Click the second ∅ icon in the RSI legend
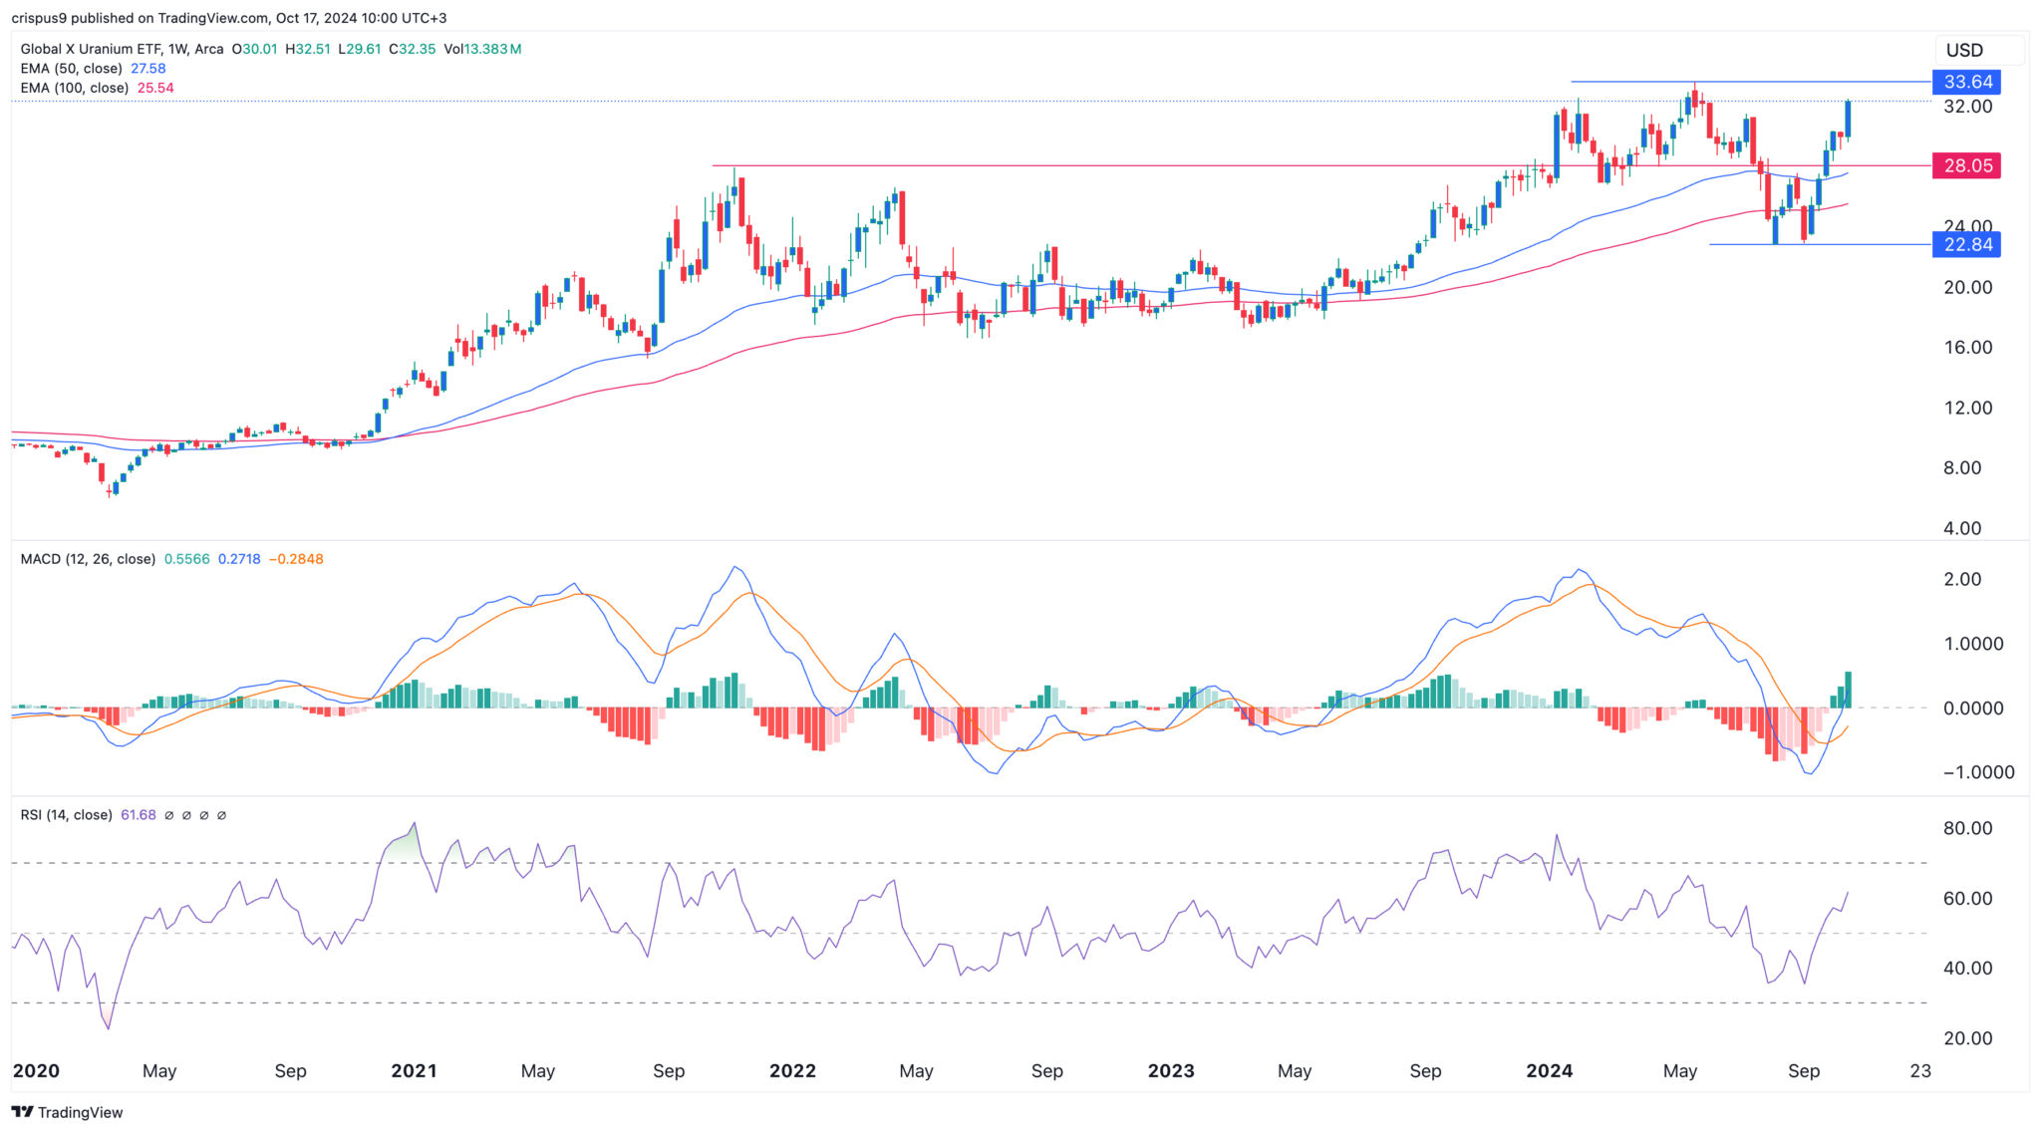Image resolution: width=2041 pixels, height=1132 pixels. click(187, 814)
